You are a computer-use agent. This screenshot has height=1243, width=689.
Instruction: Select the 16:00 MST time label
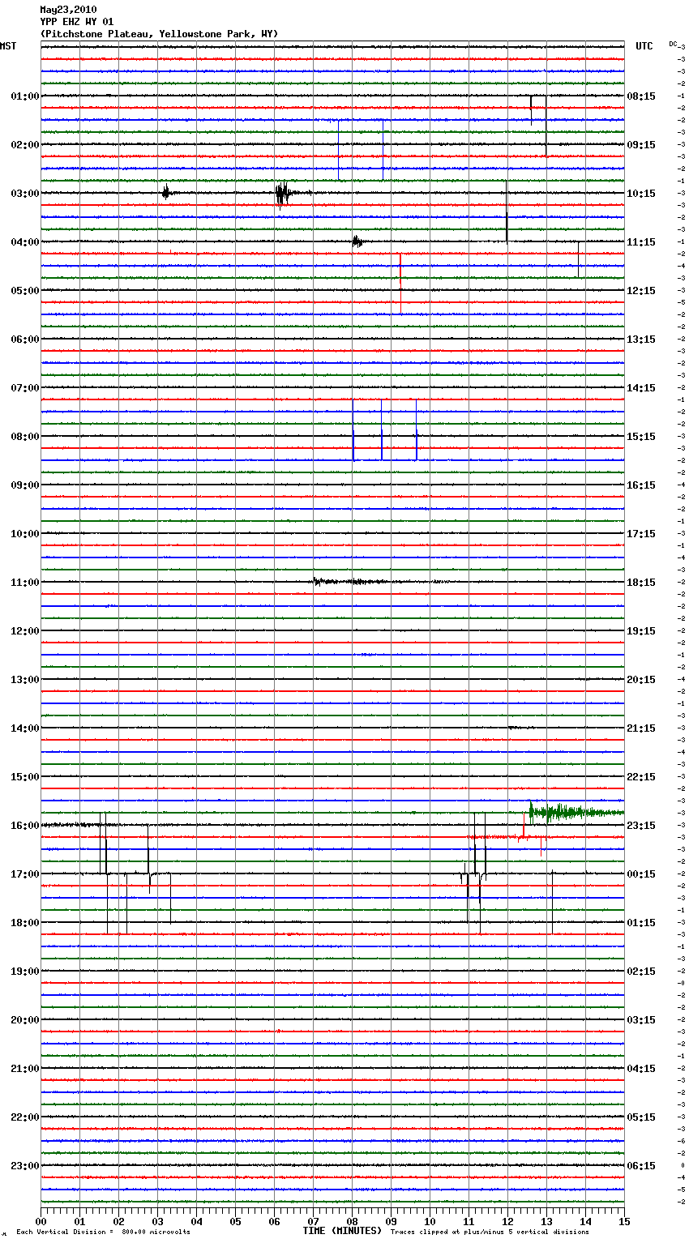pyautogui.click(x=24, y=826)
